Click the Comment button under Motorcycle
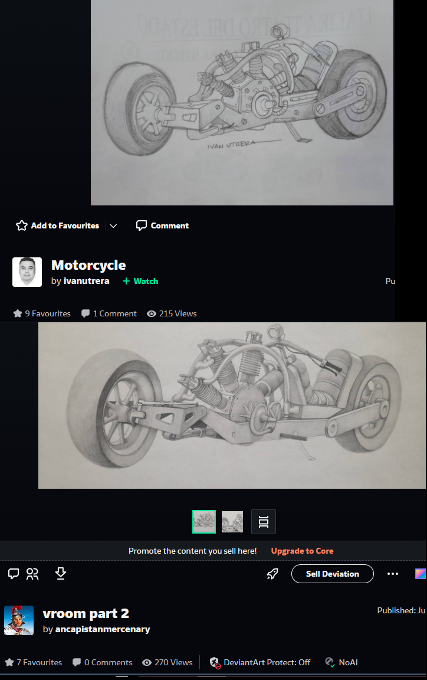427x680 pixels. pos(163,225)
